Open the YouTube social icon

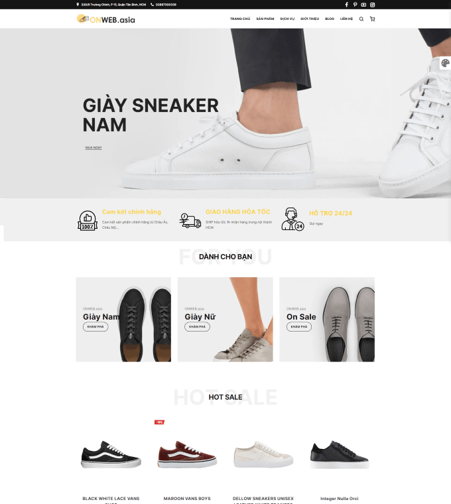(363, 5)
